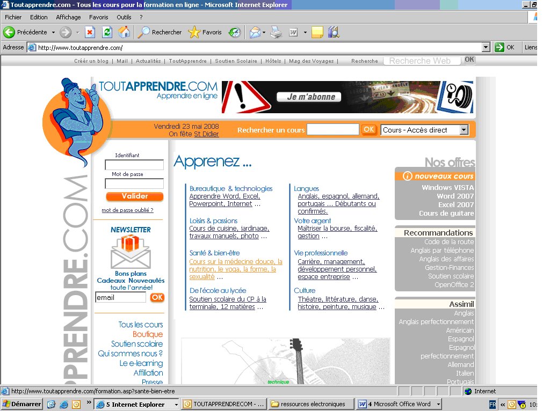Viewport: 550px width, 411px height.
Task: Open the 5 Internet Explorer taskbar group
Action: [137, 404]
